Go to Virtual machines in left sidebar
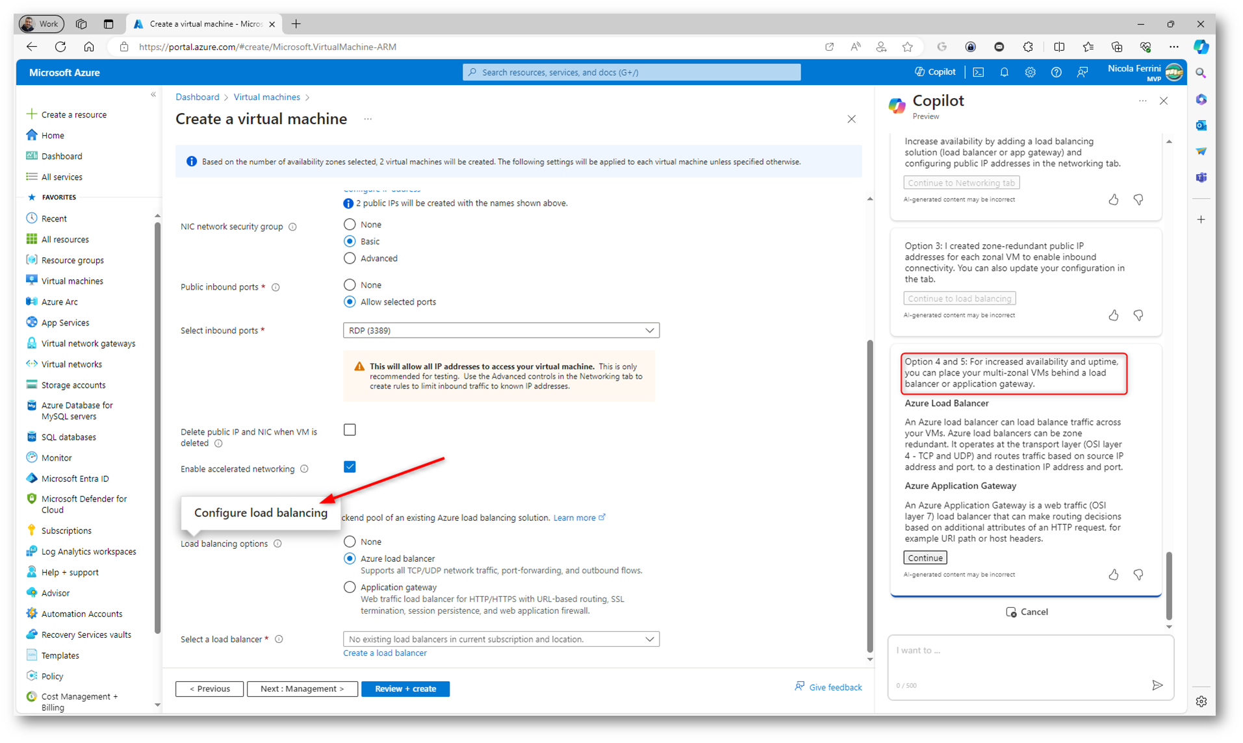Screen dimensions: 1243x743 [72, 281]
